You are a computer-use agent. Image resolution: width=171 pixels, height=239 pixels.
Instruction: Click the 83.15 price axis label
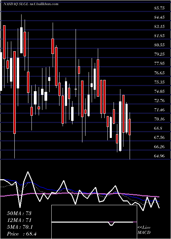pyautogui.click(x=159, y=27)
